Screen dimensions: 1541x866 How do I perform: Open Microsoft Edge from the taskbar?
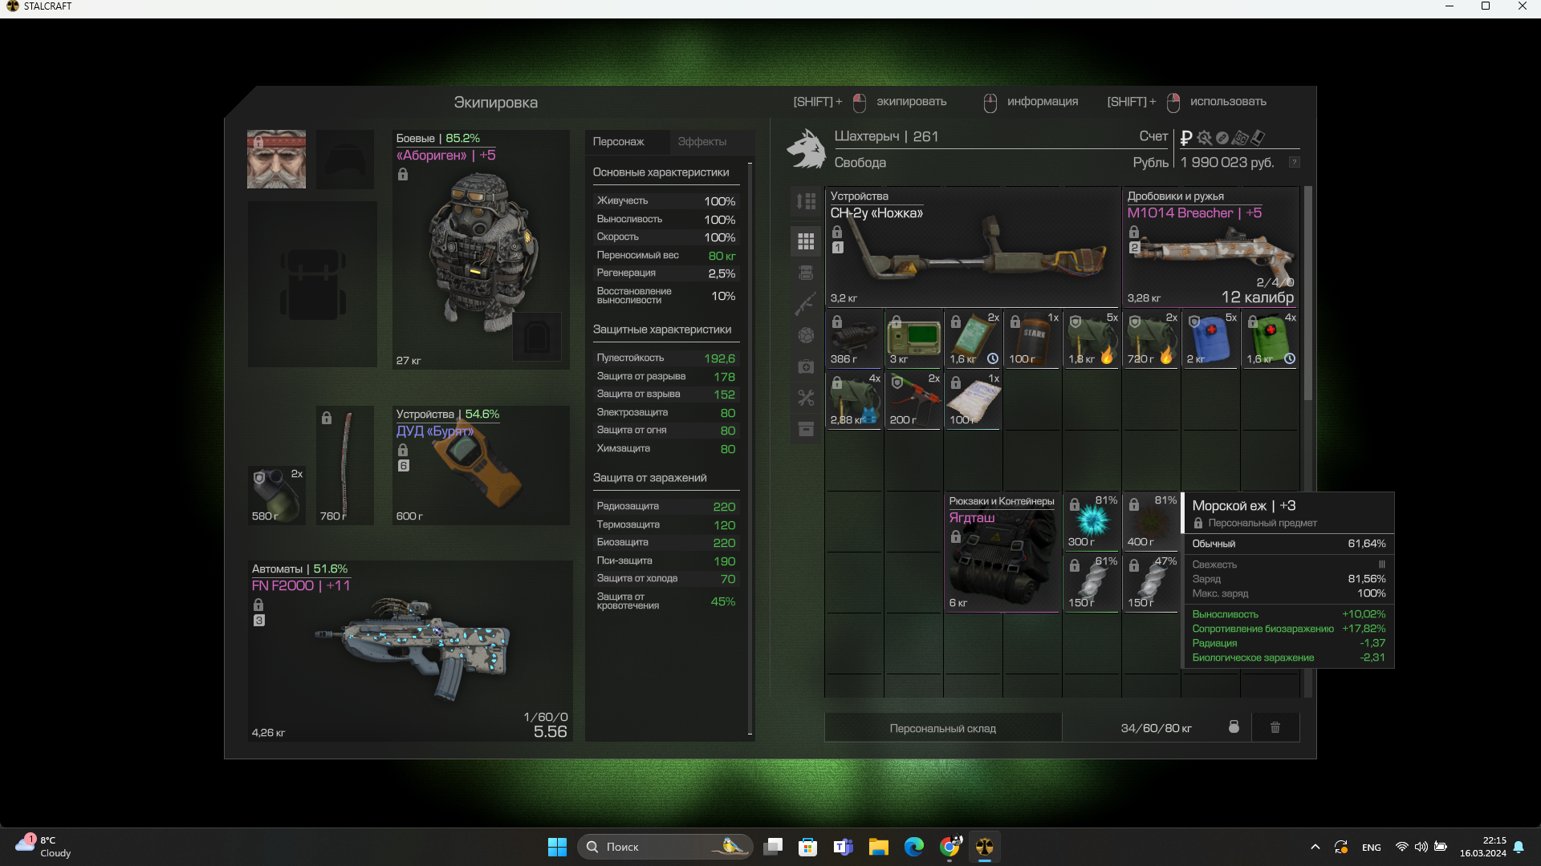pos(913,847)
